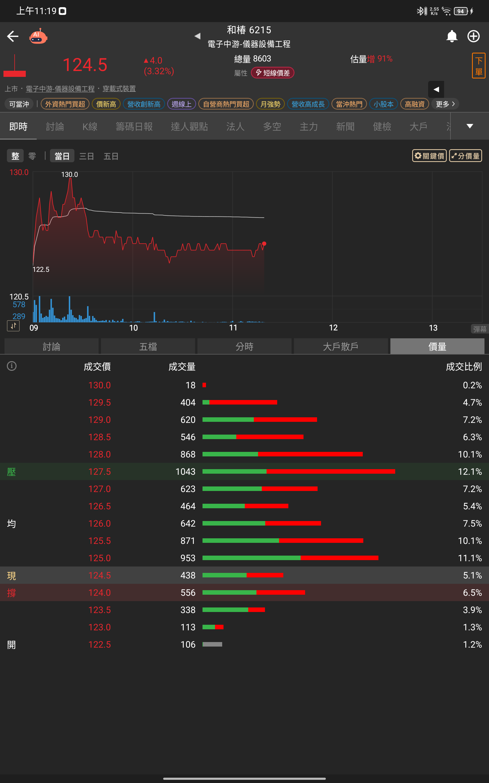Tap the chart scale swap icon
Viewport: 489px width, 783px height.
tap(13, 326)
